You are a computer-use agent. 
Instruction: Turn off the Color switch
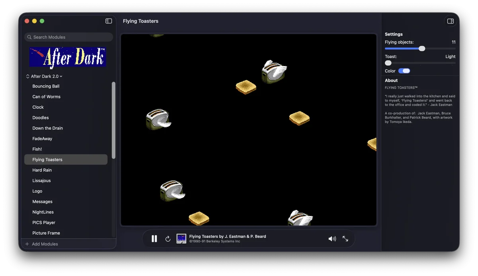404,71
